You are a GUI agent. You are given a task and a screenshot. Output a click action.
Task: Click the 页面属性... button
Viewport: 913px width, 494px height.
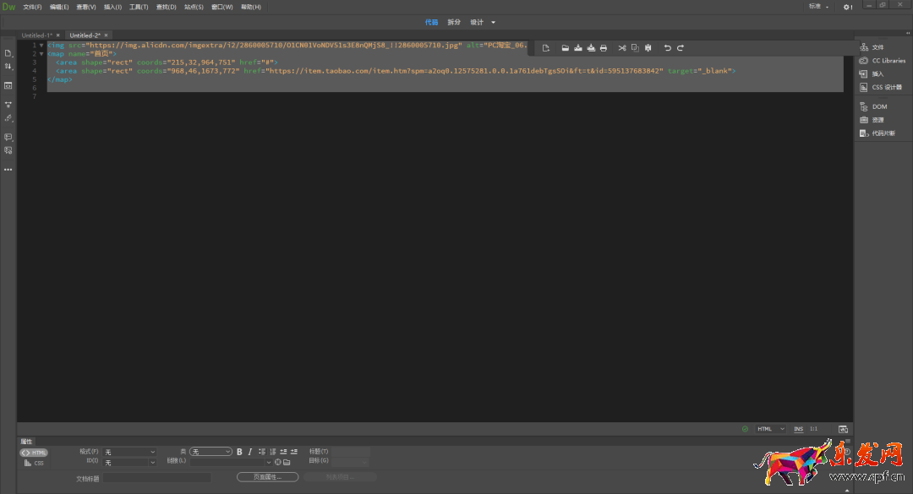point(268,477)
